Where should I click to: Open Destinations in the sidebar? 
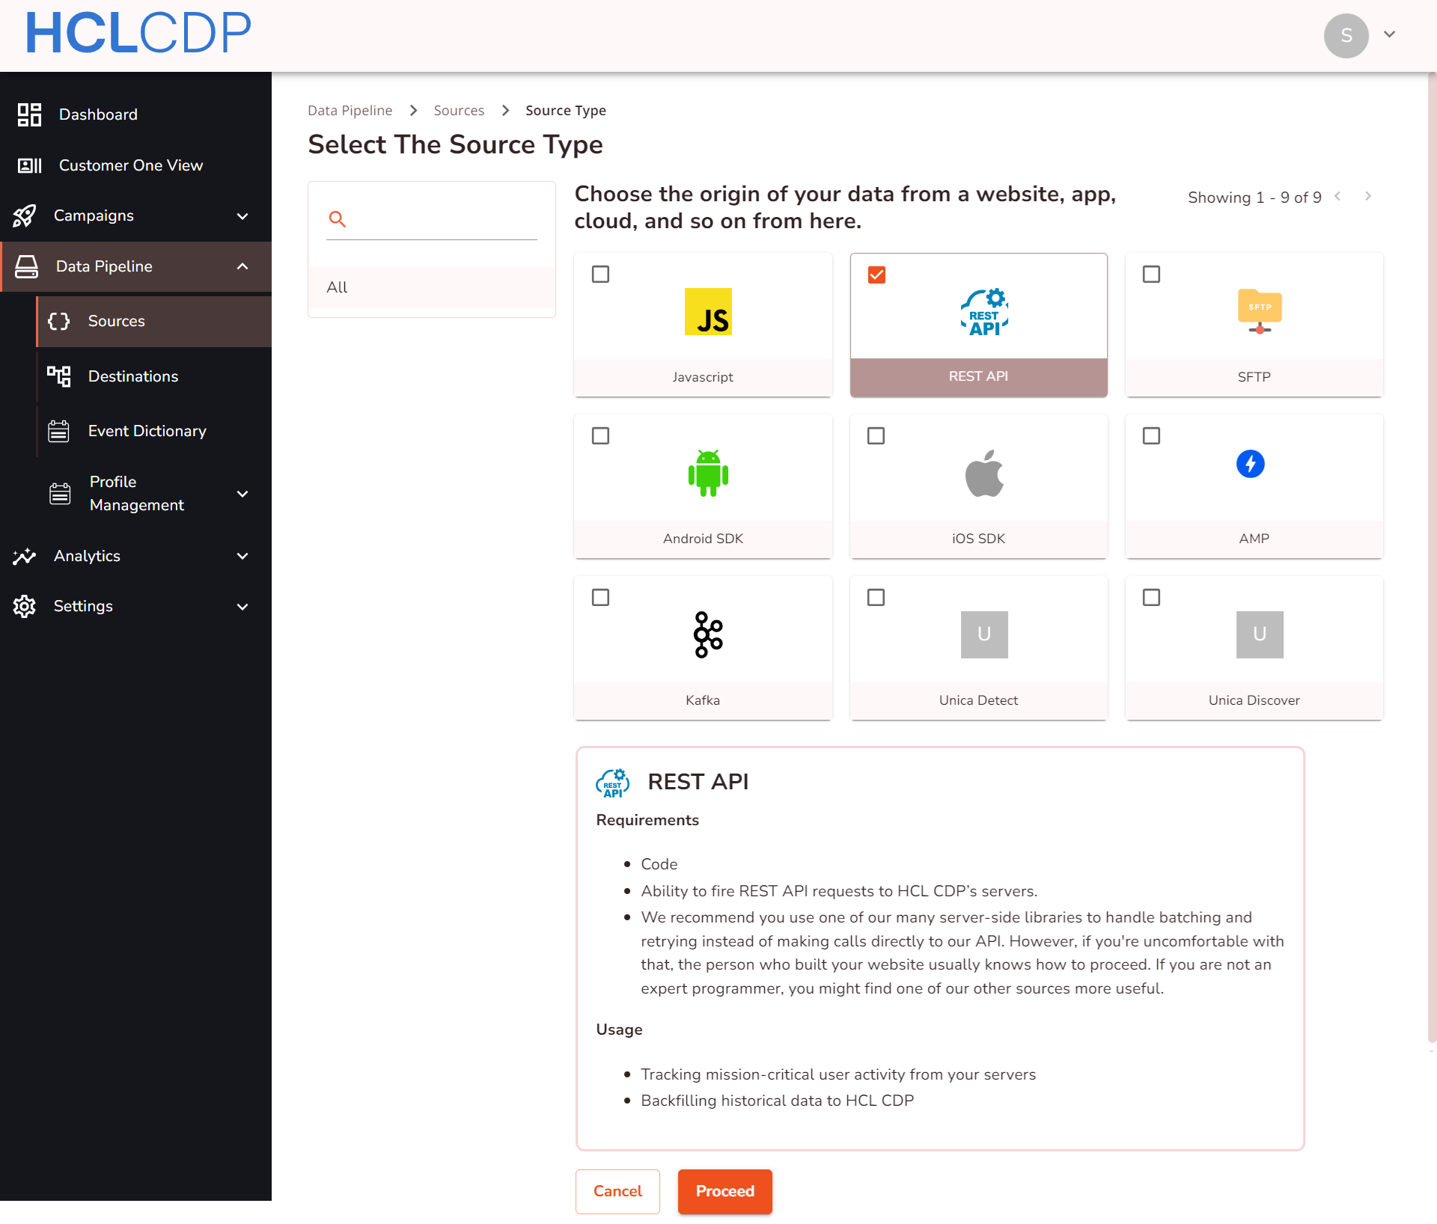click(x=133, y=376)
